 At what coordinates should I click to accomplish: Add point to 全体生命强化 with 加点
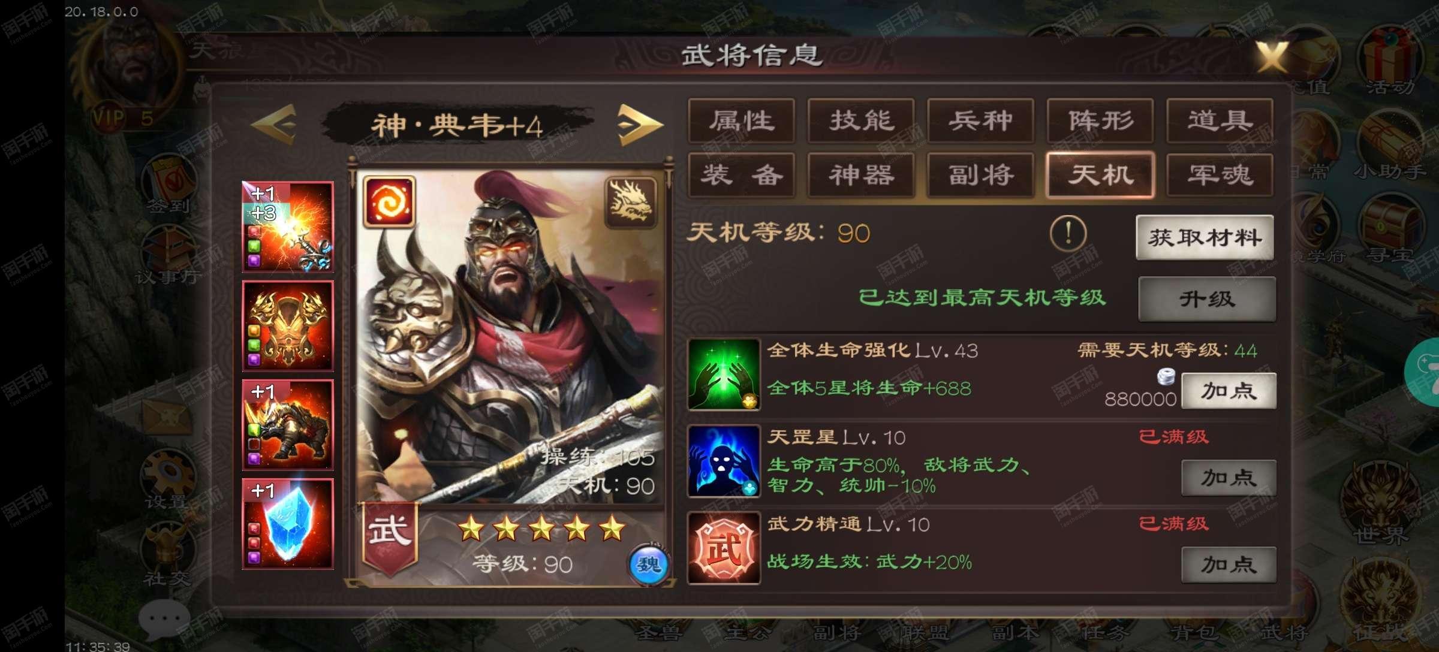1229,391
